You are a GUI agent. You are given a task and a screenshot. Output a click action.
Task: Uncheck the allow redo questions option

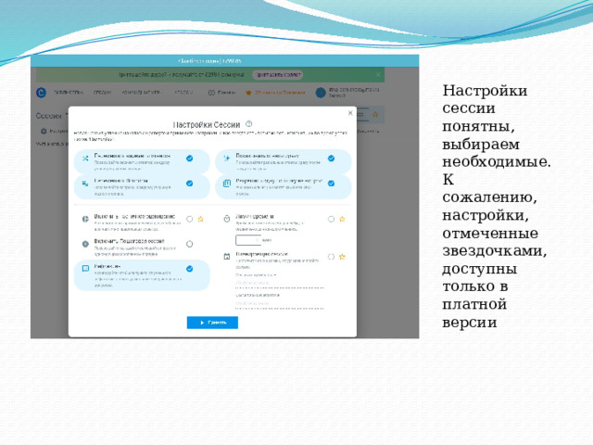coord(331,184)
